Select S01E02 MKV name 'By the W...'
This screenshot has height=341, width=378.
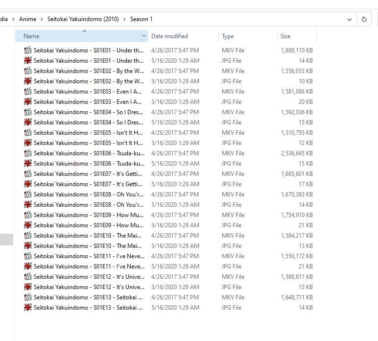click(89, 71)
